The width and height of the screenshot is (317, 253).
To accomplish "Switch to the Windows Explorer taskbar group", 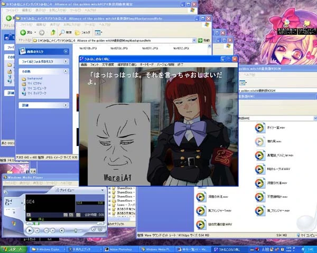I will click(48, 249).
